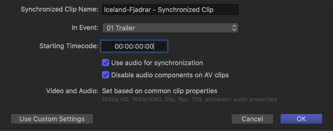Click the "Use audio for synchronization" label text
Viewport: 333px width, 131px height.
pos(157,63)
